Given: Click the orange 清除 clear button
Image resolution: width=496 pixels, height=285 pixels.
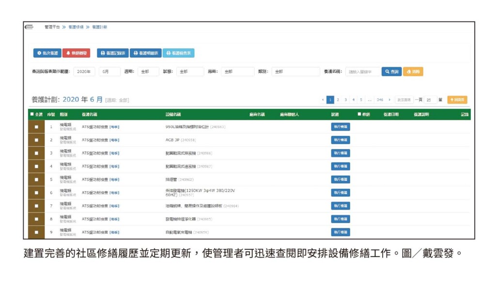Looking at the screenshot, I should point(413,72).
